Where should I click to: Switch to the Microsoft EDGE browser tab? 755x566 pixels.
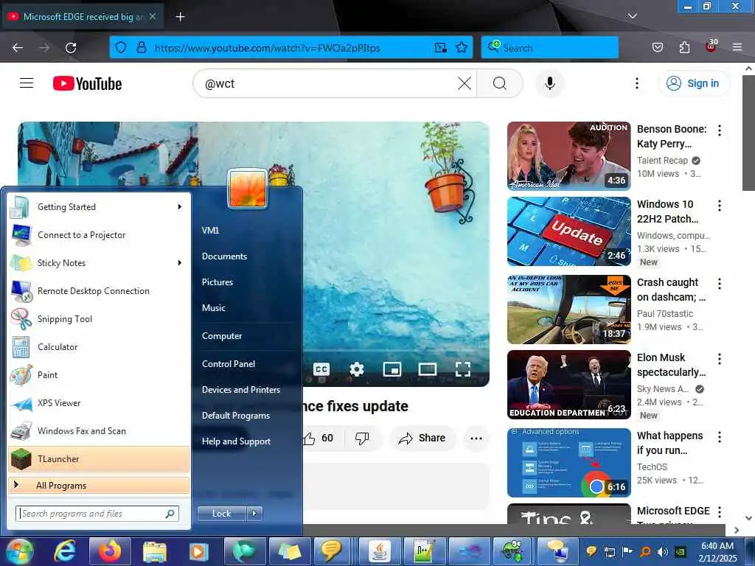[82, 17]
